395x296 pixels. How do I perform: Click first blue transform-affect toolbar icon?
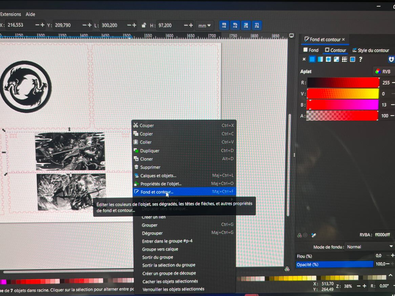point(224,25)
